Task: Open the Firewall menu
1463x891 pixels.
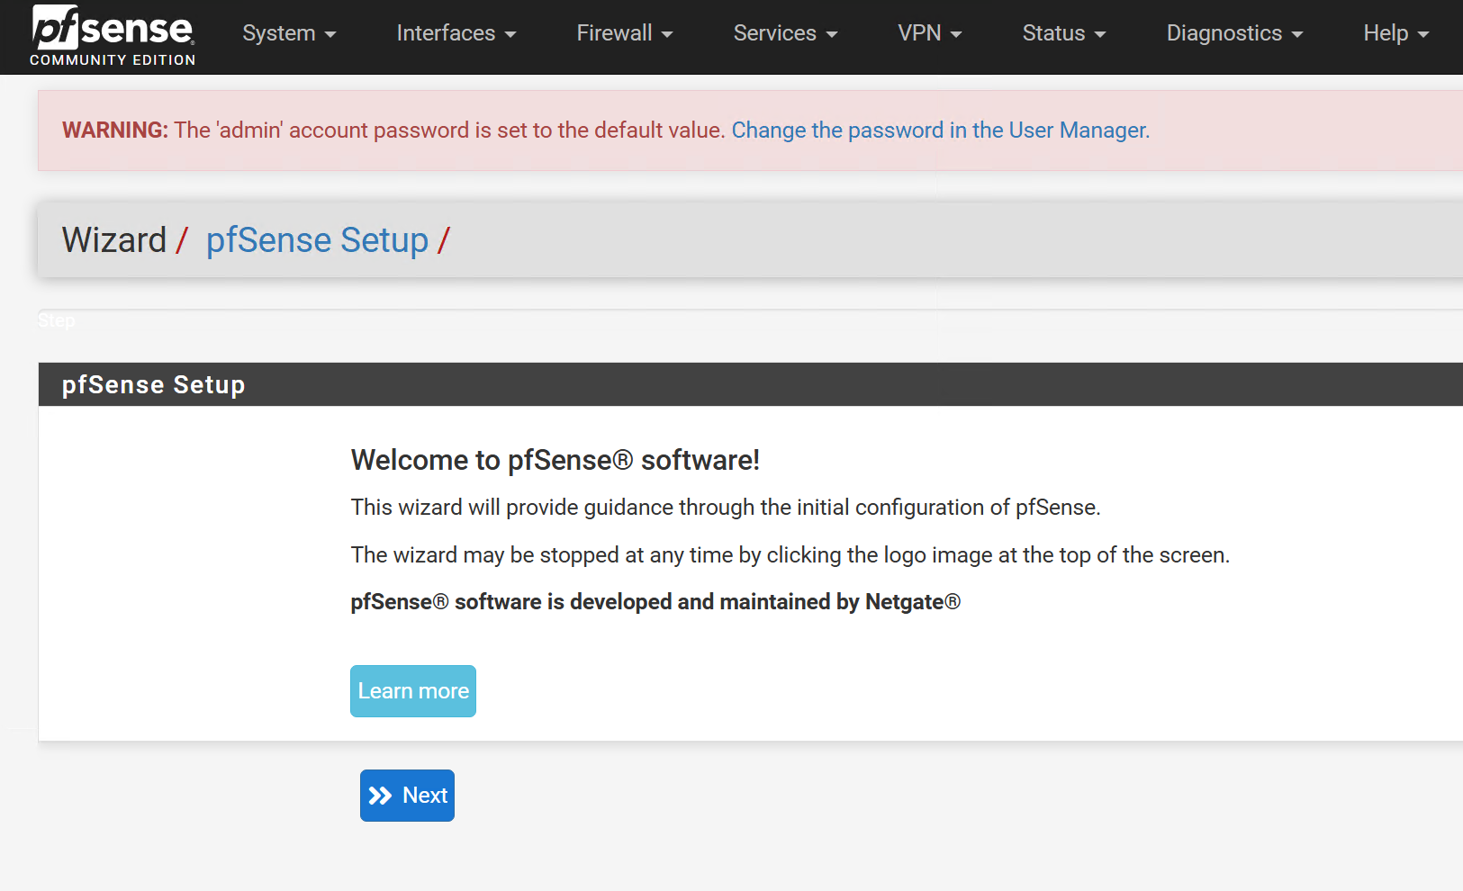Action: [x=624, y=33]
